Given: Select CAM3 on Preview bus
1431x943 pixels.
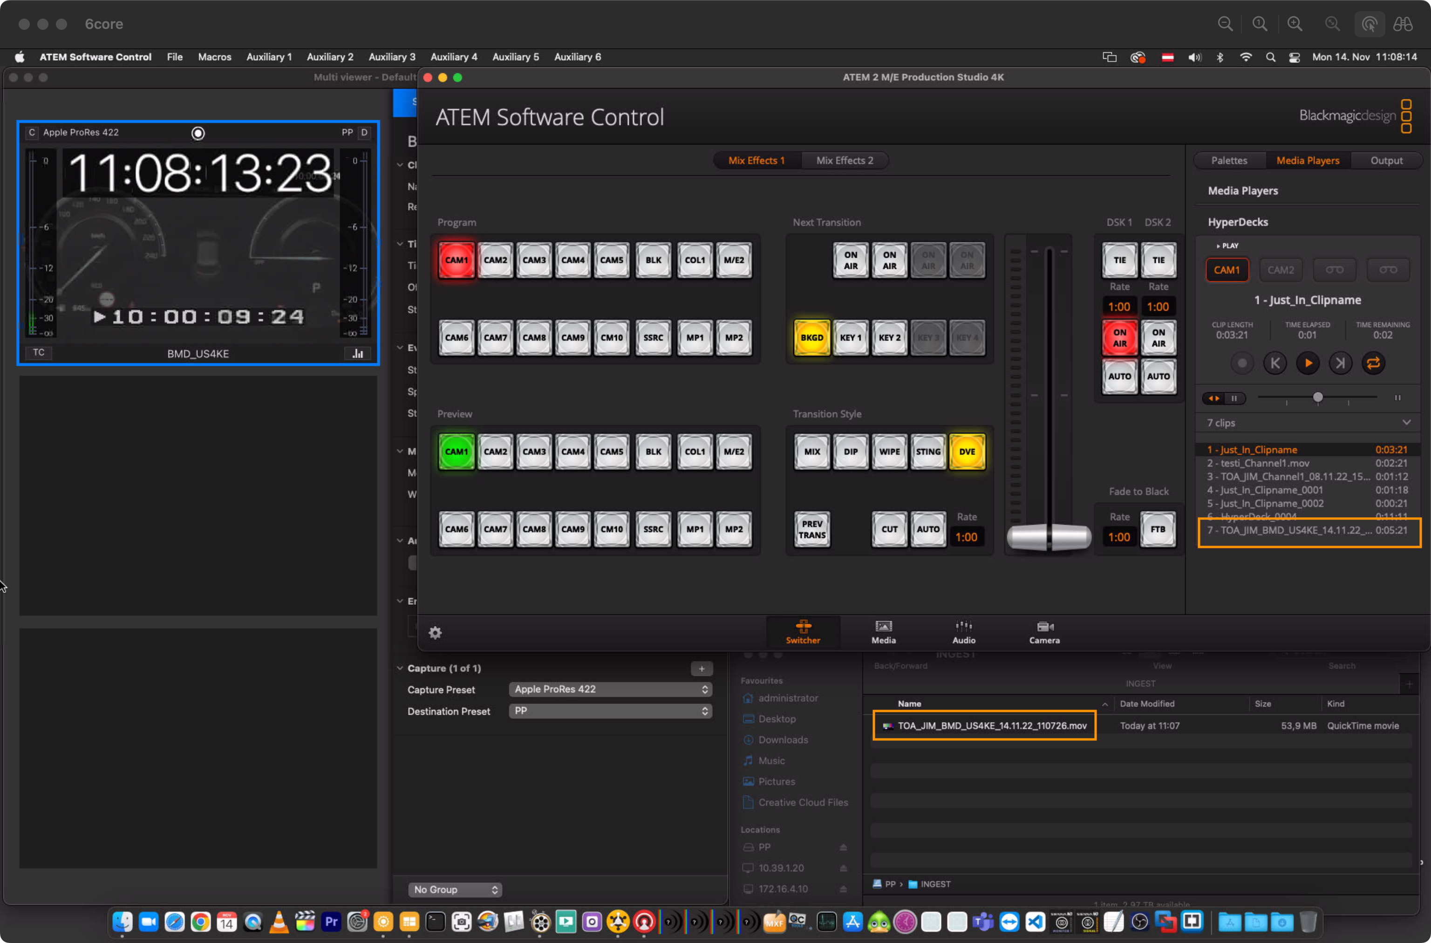Looking at the screenshot, I should (x=534, y=451).
